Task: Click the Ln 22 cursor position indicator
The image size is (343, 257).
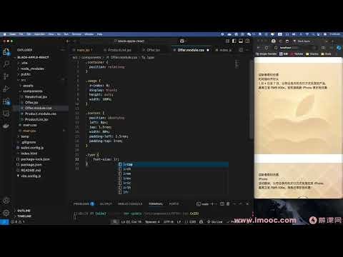Action: point(131,222)
